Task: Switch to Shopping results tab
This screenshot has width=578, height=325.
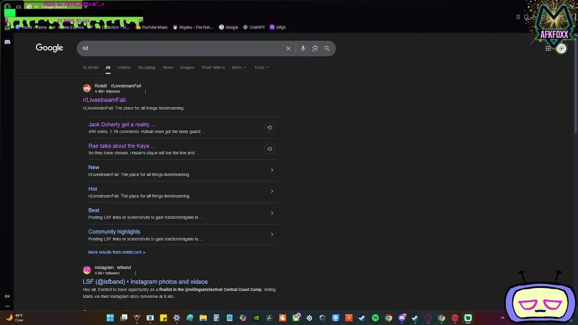Action: (x=146, y=67)
